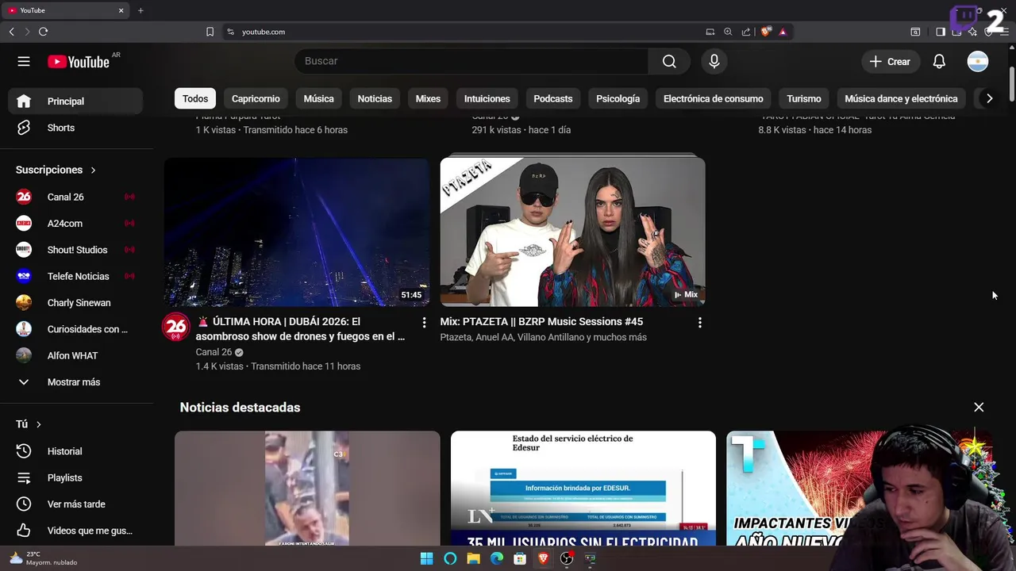The width and height of the screenshot is (1016, 571).
Task: Expand Mostrar más subscriptions
Action: pos(75,382)
